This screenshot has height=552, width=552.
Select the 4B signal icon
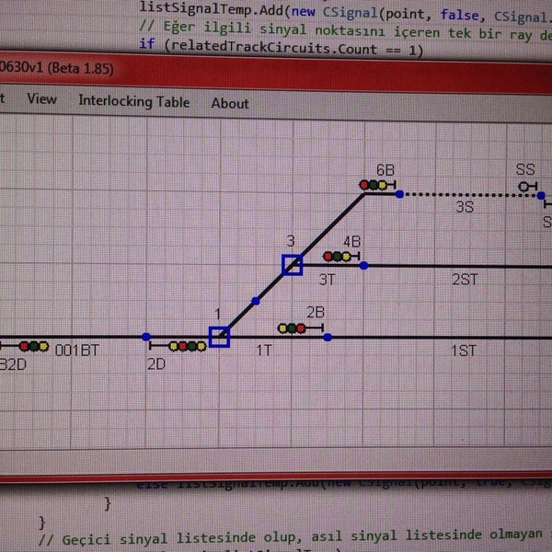pyautogui.click(x=341, y=257)
